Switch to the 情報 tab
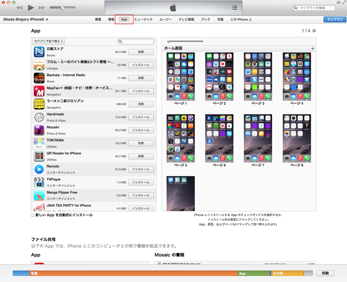This screenshot has height=282, width=347. [x=111, y=19]
